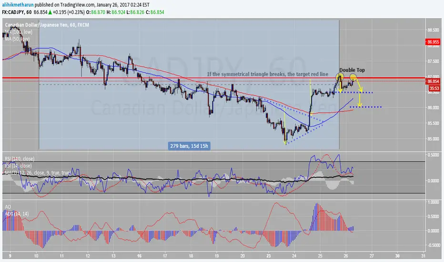
Task: Click the TradingView.com text in header
Action: click(77, 5)
